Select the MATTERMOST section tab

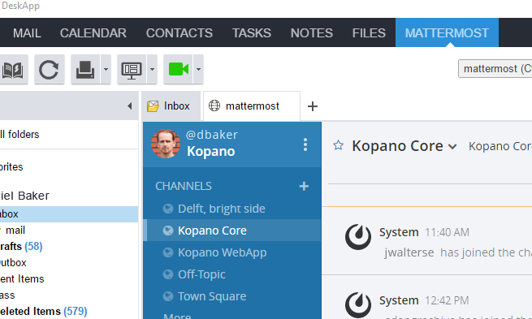pyautogui.click(x=447, y=33)
